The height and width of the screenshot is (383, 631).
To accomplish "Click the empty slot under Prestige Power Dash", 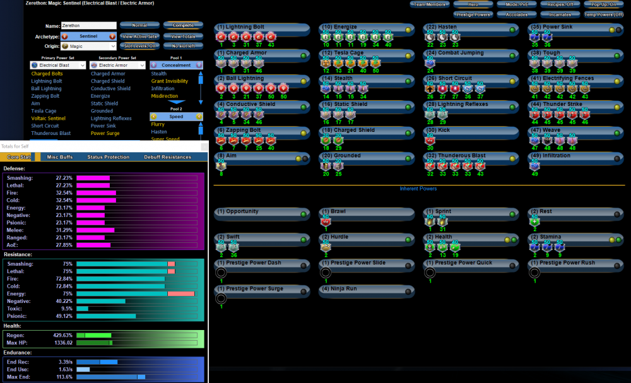I will click(221, 273).
